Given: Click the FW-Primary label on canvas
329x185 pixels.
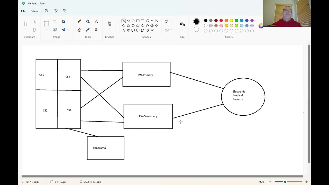Looking at the screenshot, I should (145, 75).
